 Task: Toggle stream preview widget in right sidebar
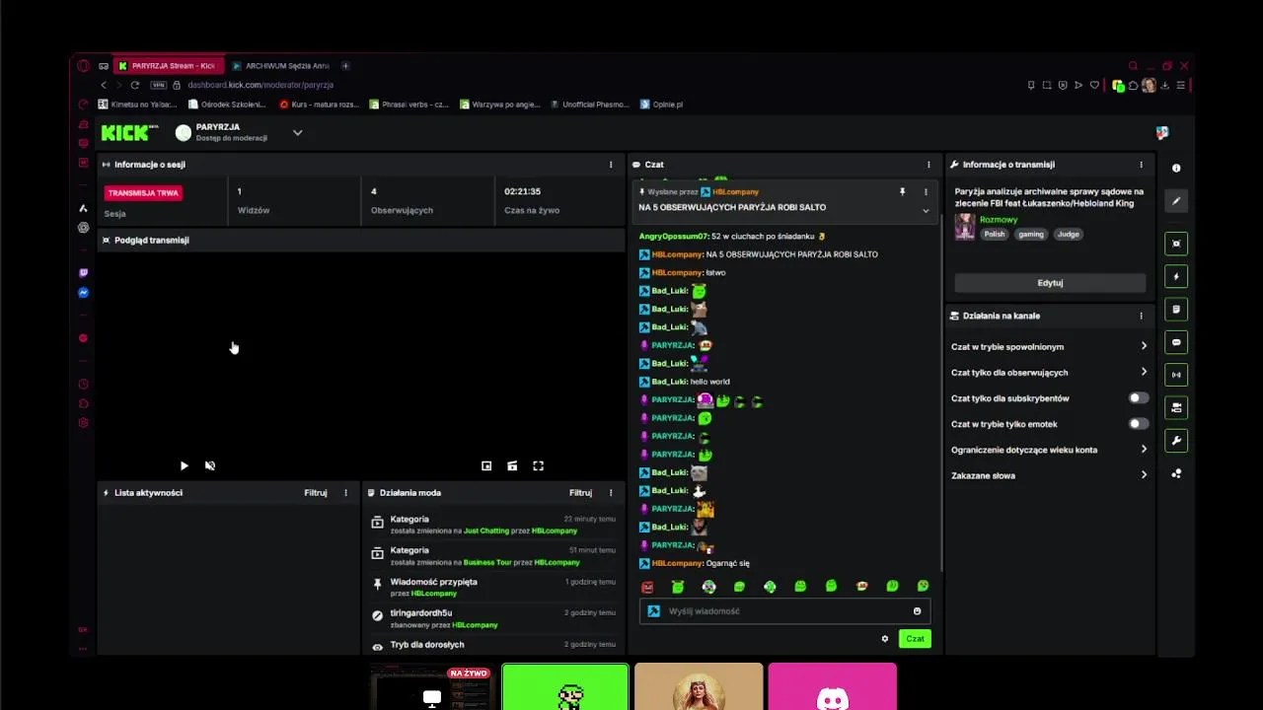1175,244
